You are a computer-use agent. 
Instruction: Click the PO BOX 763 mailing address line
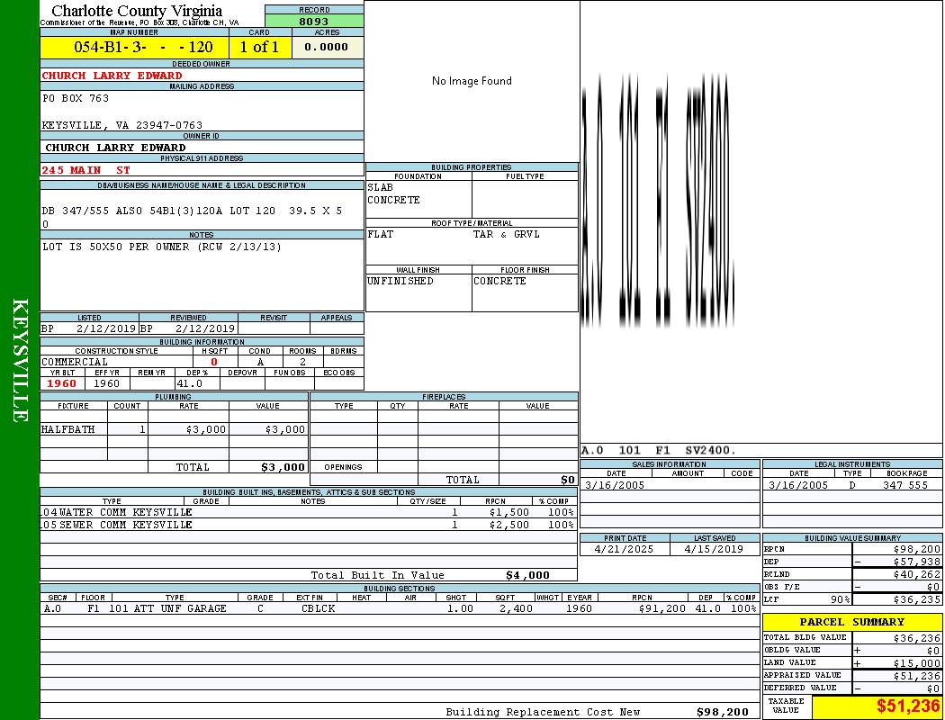(76, 98)
